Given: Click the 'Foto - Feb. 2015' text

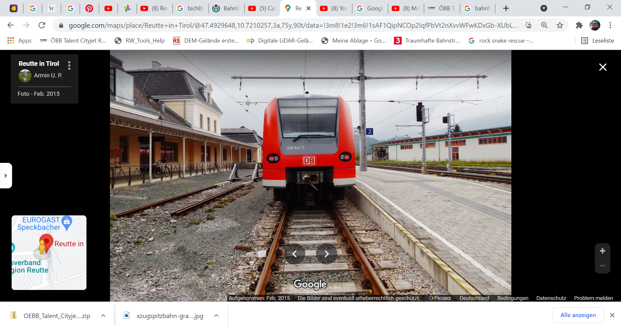Looking at the screenshot, I should point(38,94).
